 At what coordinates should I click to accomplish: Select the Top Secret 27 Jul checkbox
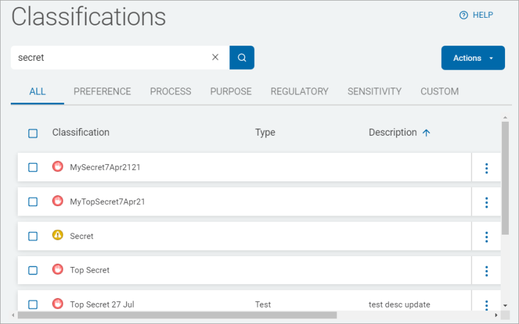point(33,304)
